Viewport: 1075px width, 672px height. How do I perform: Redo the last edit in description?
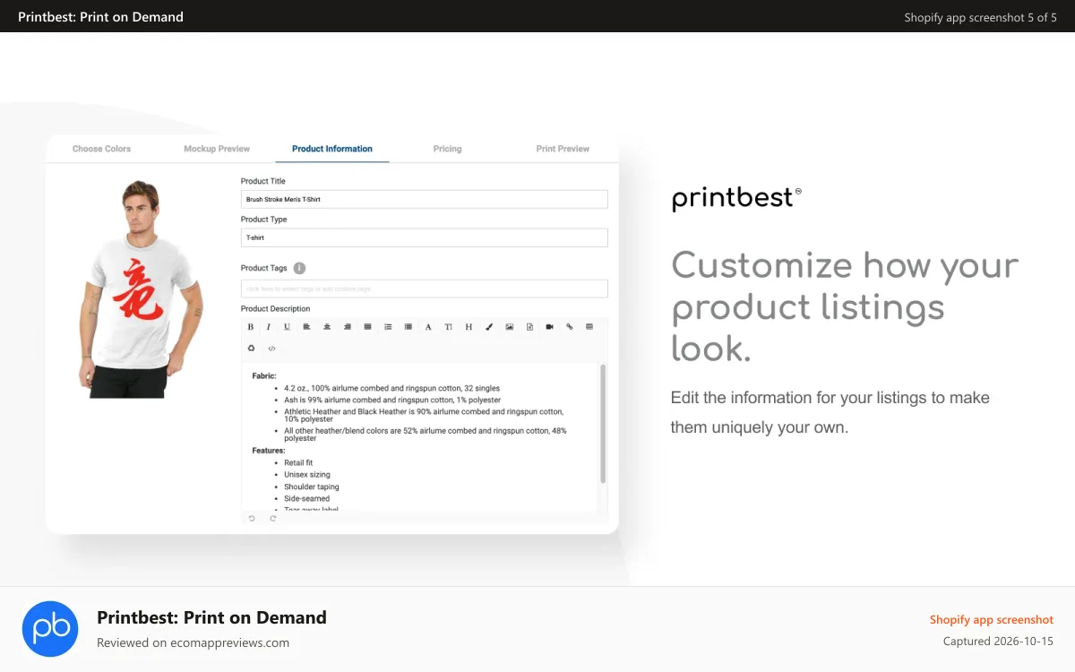pos(273,519)
